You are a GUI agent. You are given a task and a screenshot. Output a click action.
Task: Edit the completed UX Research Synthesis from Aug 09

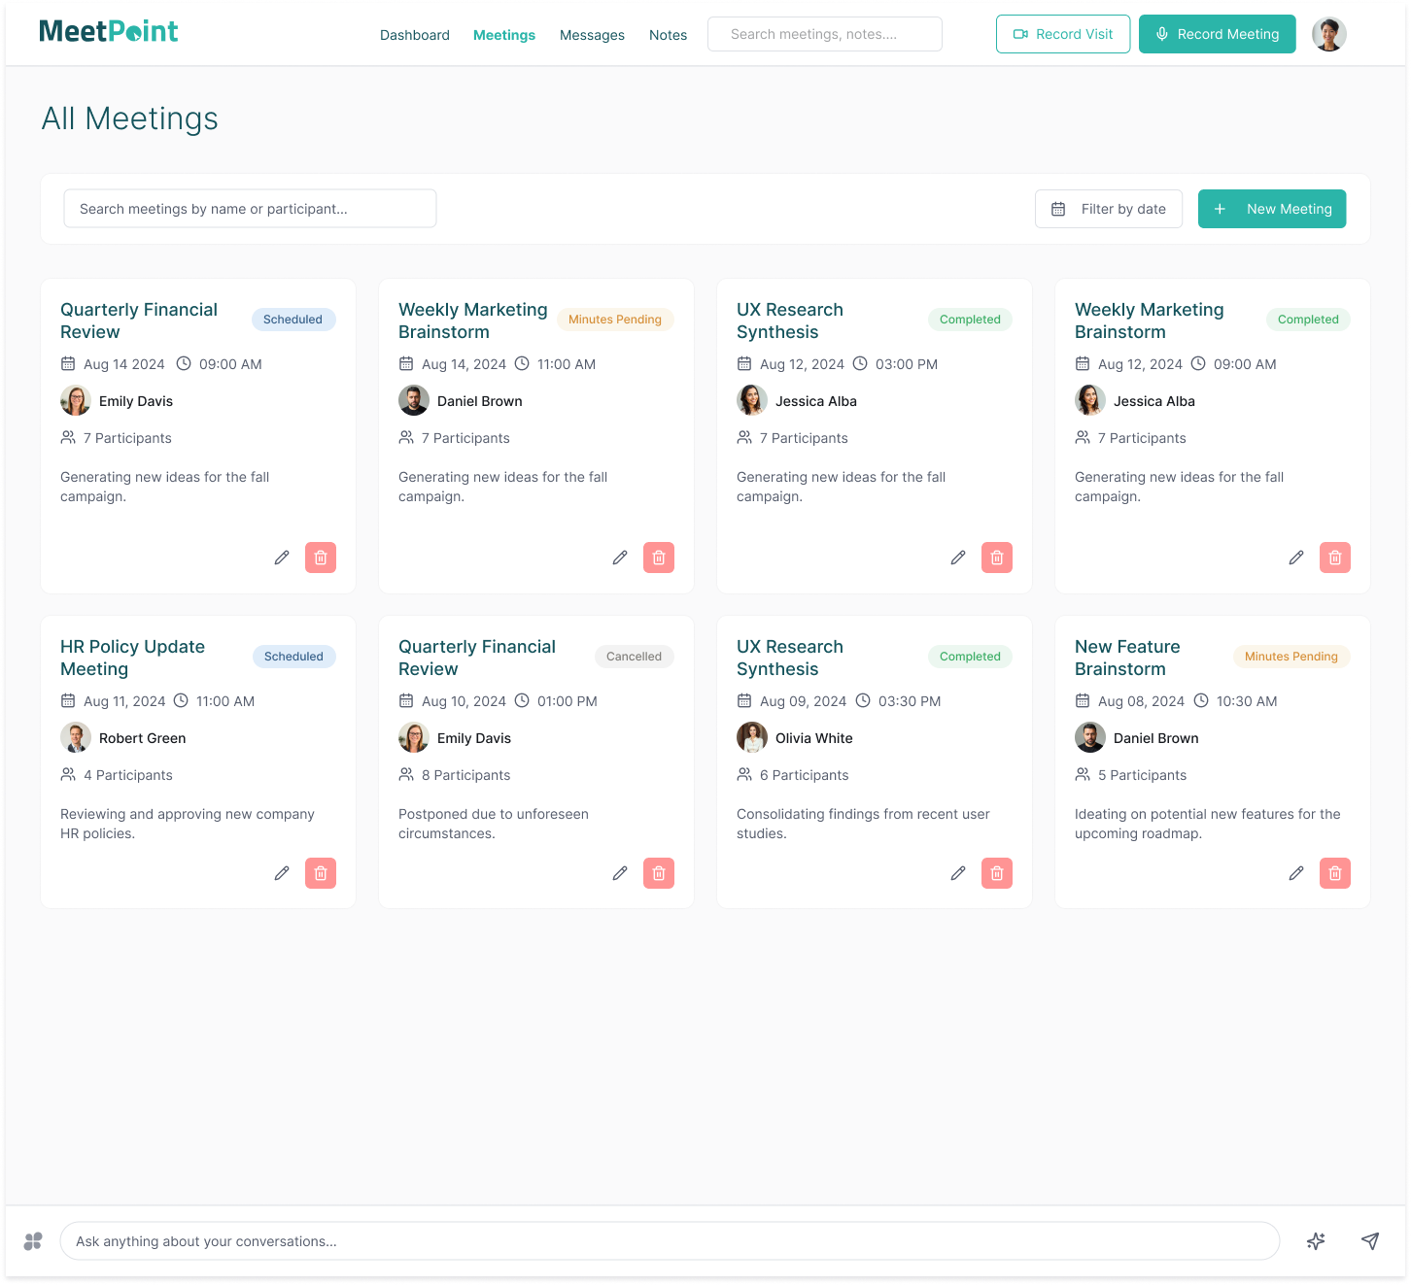(x=958, y=873)
